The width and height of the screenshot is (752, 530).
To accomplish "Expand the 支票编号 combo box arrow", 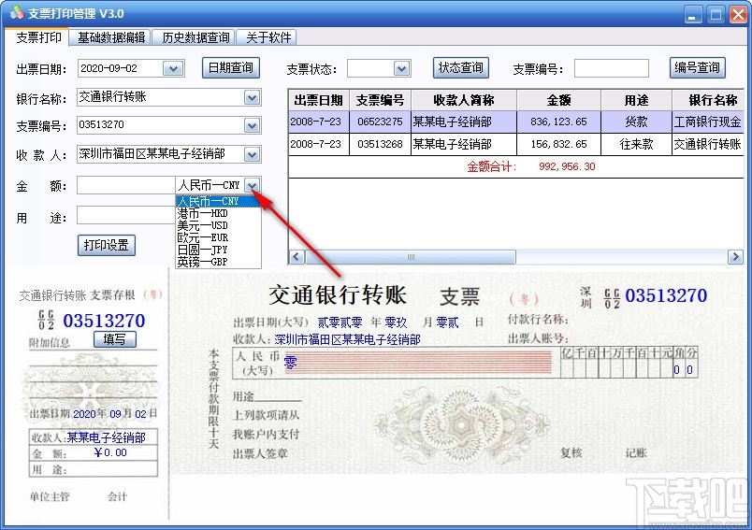I will (252, 126).
